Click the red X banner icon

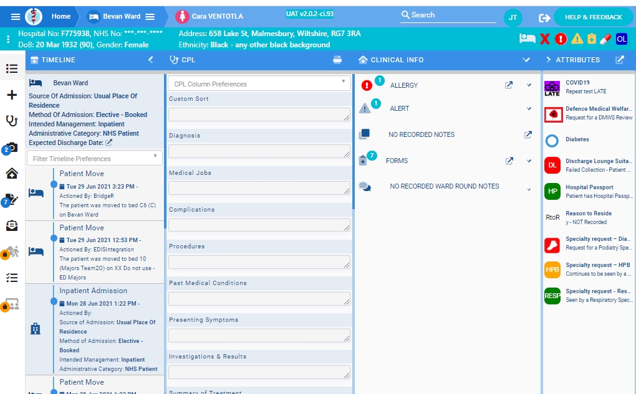[x=545, y=39]
